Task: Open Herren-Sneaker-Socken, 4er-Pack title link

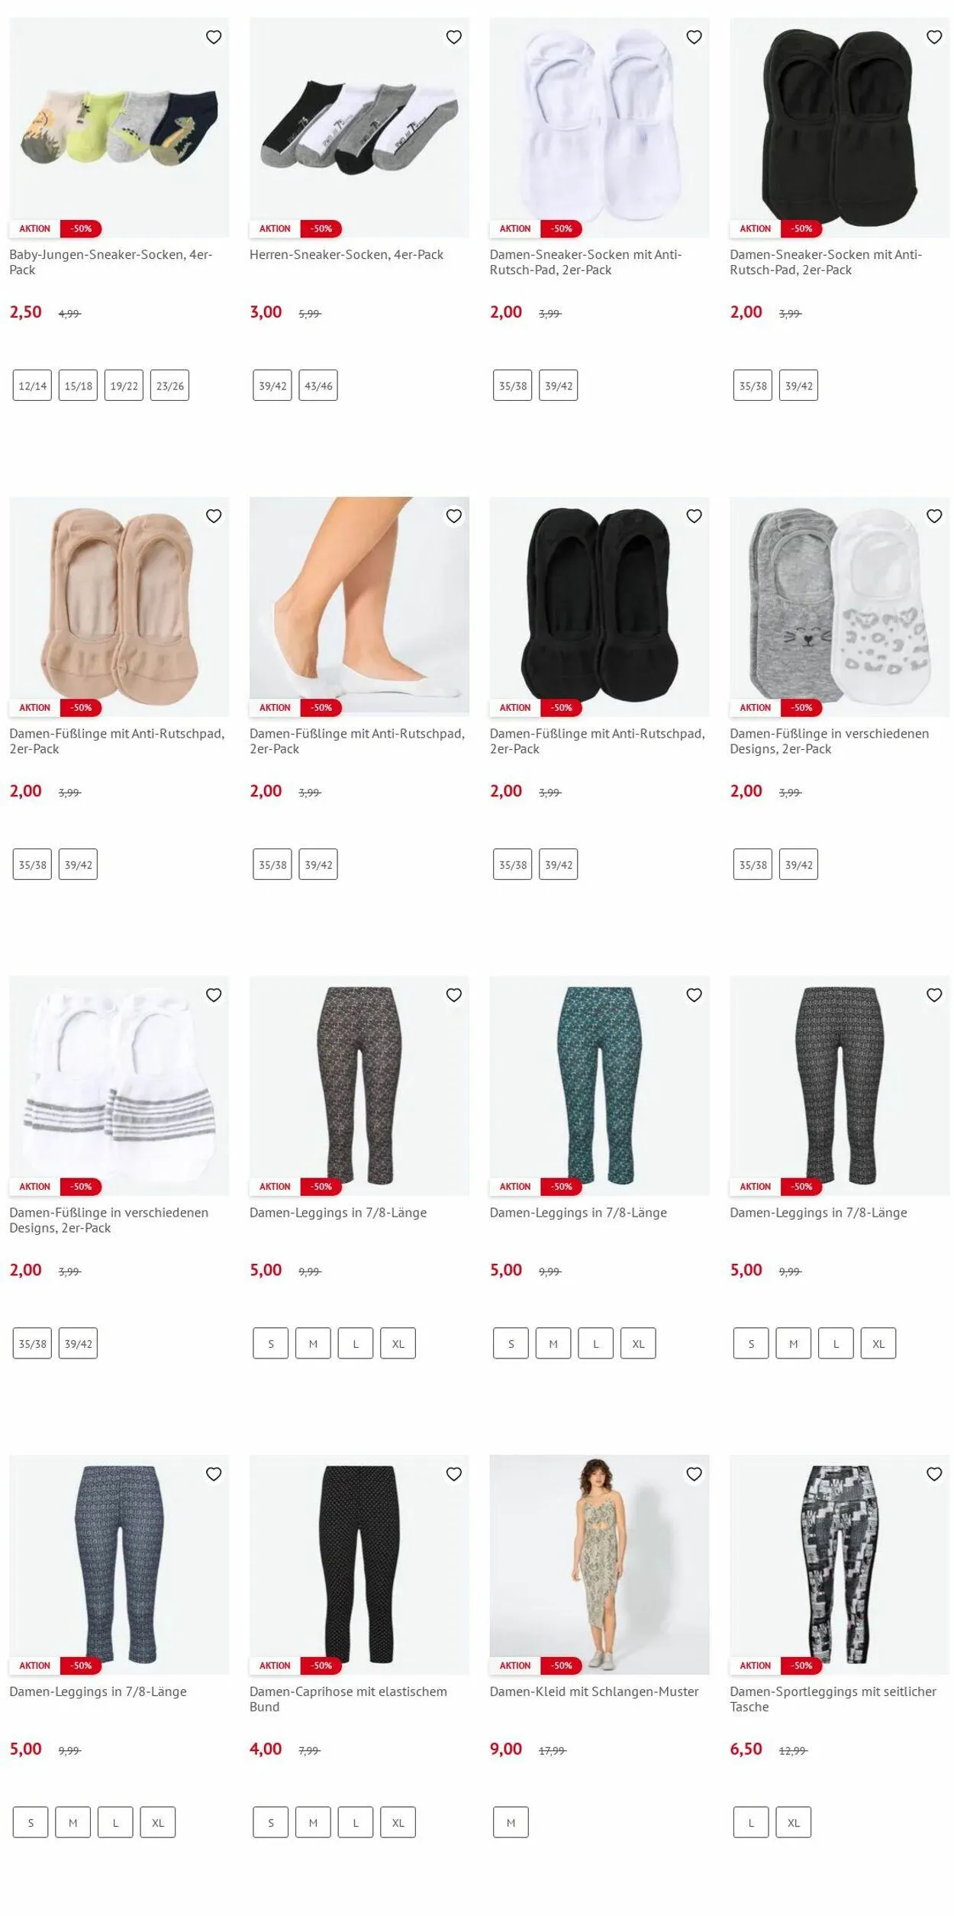Action: 346,254
